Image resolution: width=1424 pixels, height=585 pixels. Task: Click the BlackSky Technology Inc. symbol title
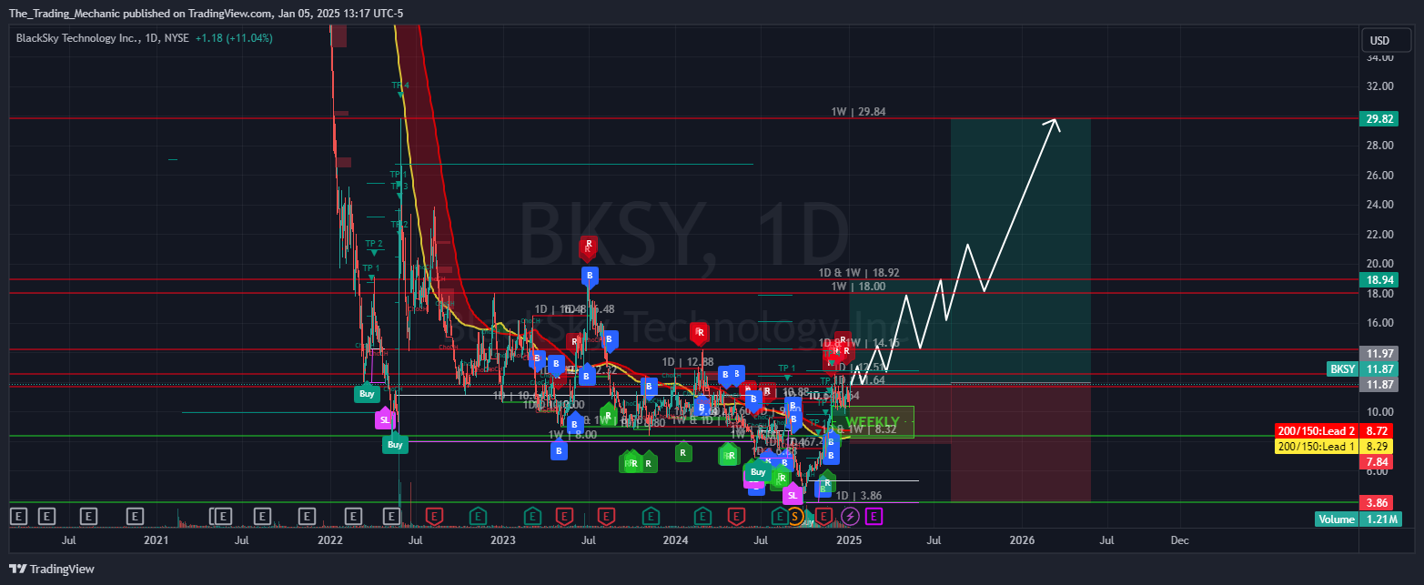pyautogui.click(x=79, y=38)
